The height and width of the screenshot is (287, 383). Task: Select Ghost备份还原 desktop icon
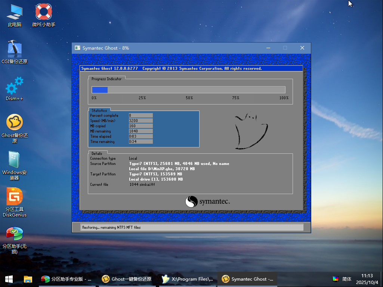(x=15, y=128)
